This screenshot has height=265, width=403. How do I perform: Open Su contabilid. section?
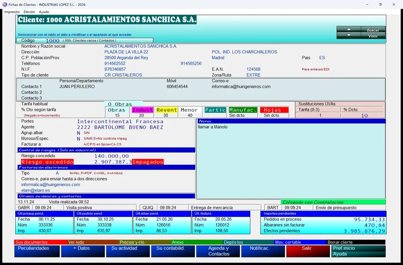(173, 251)
